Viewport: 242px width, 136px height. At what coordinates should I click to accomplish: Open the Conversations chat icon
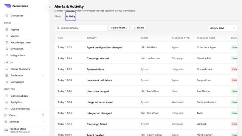7,96
